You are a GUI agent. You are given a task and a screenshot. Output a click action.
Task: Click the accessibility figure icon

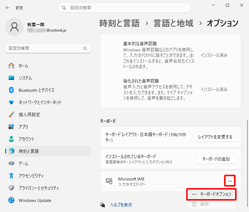(11, 176)
